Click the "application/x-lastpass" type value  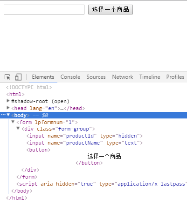(x=151, y=184)
